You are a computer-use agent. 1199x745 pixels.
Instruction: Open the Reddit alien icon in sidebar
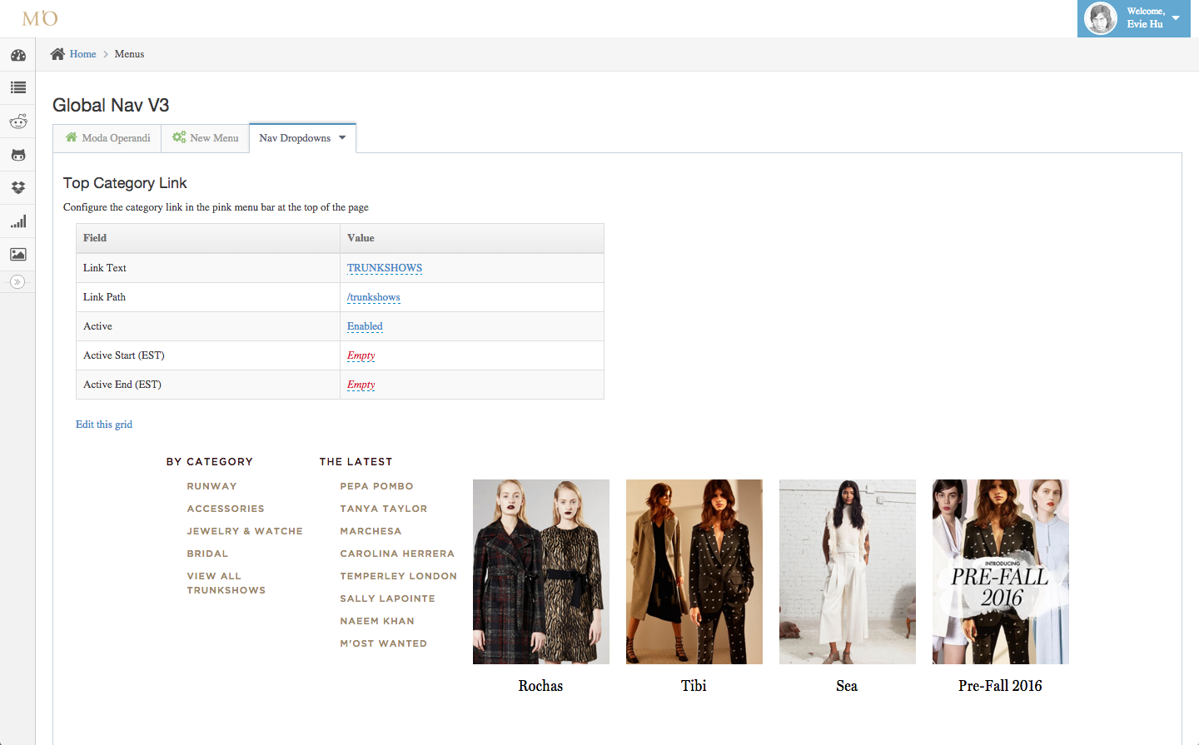17,122
